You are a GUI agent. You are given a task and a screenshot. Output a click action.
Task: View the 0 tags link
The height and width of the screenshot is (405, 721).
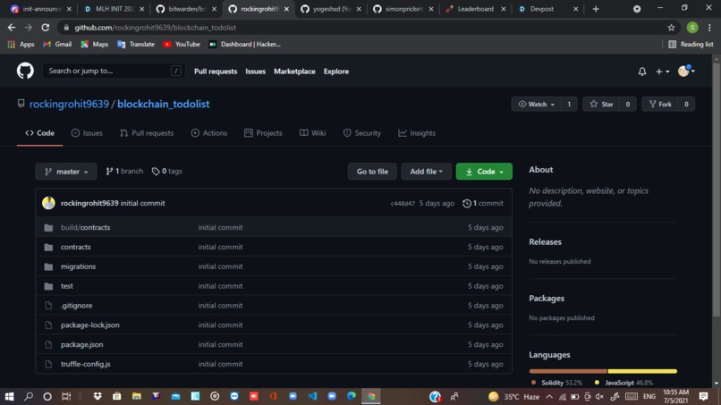click(x=167, y=171)
